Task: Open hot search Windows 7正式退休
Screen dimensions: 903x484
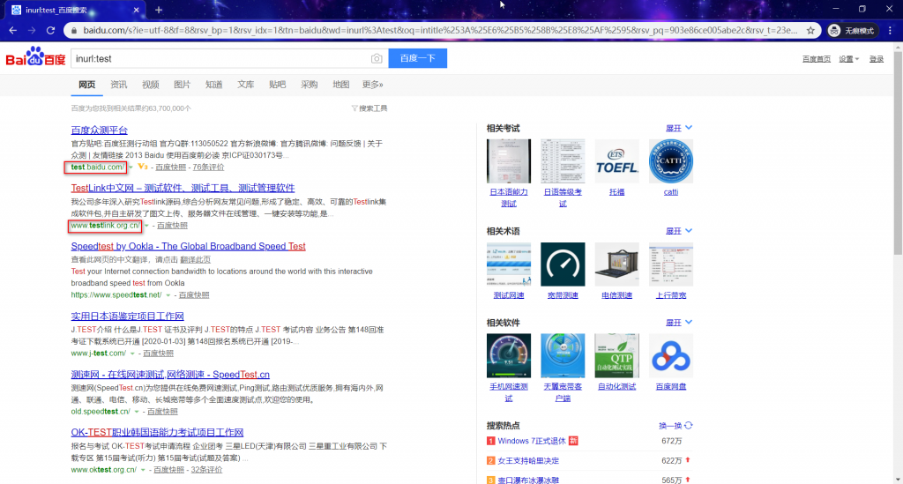Action: 532,441
